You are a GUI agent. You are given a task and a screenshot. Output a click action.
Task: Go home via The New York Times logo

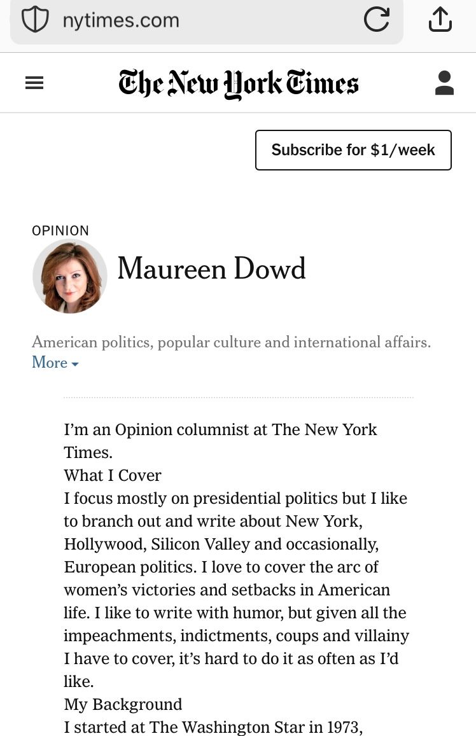point(239,83)
